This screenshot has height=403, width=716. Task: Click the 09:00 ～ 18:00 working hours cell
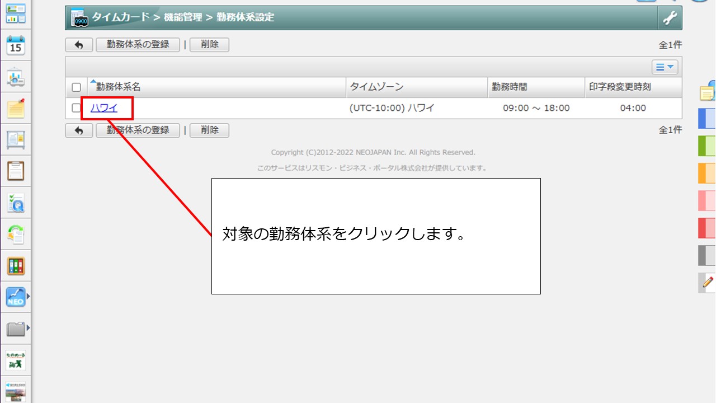pos(536,108)
